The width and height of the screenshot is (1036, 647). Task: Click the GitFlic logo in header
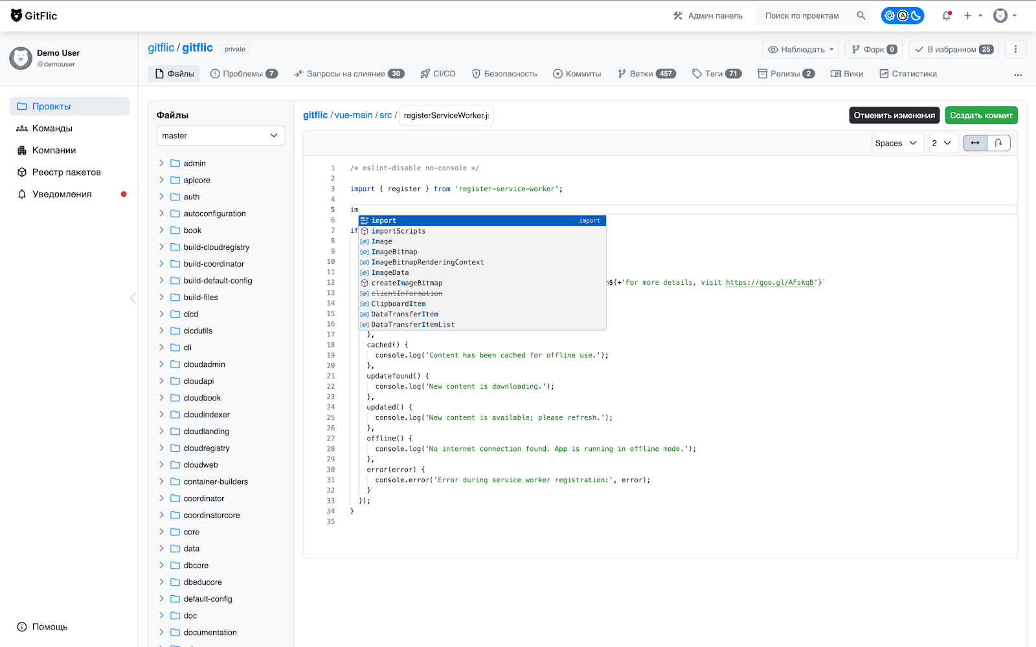point(34,16)
